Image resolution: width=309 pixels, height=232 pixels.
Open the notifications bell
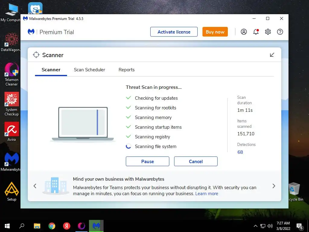256,32
